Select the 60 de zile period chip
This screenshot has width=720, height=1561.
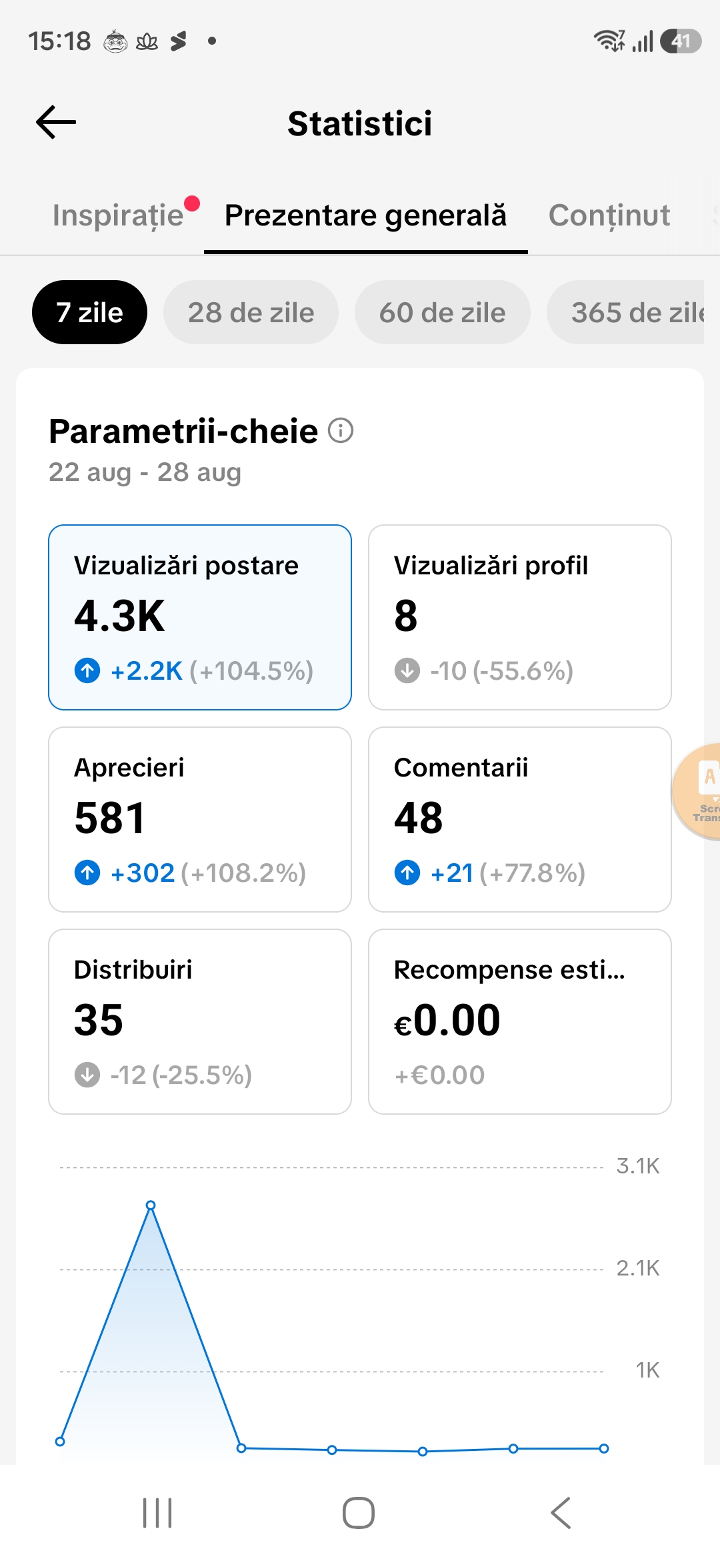[443, 312]
